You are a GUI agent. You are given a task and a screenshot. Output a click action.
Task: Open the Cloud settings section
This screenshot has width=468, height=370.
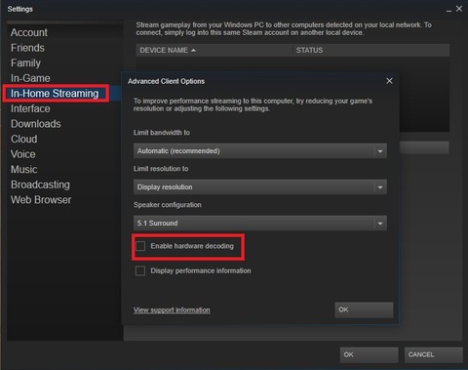(x=24, y=139)
